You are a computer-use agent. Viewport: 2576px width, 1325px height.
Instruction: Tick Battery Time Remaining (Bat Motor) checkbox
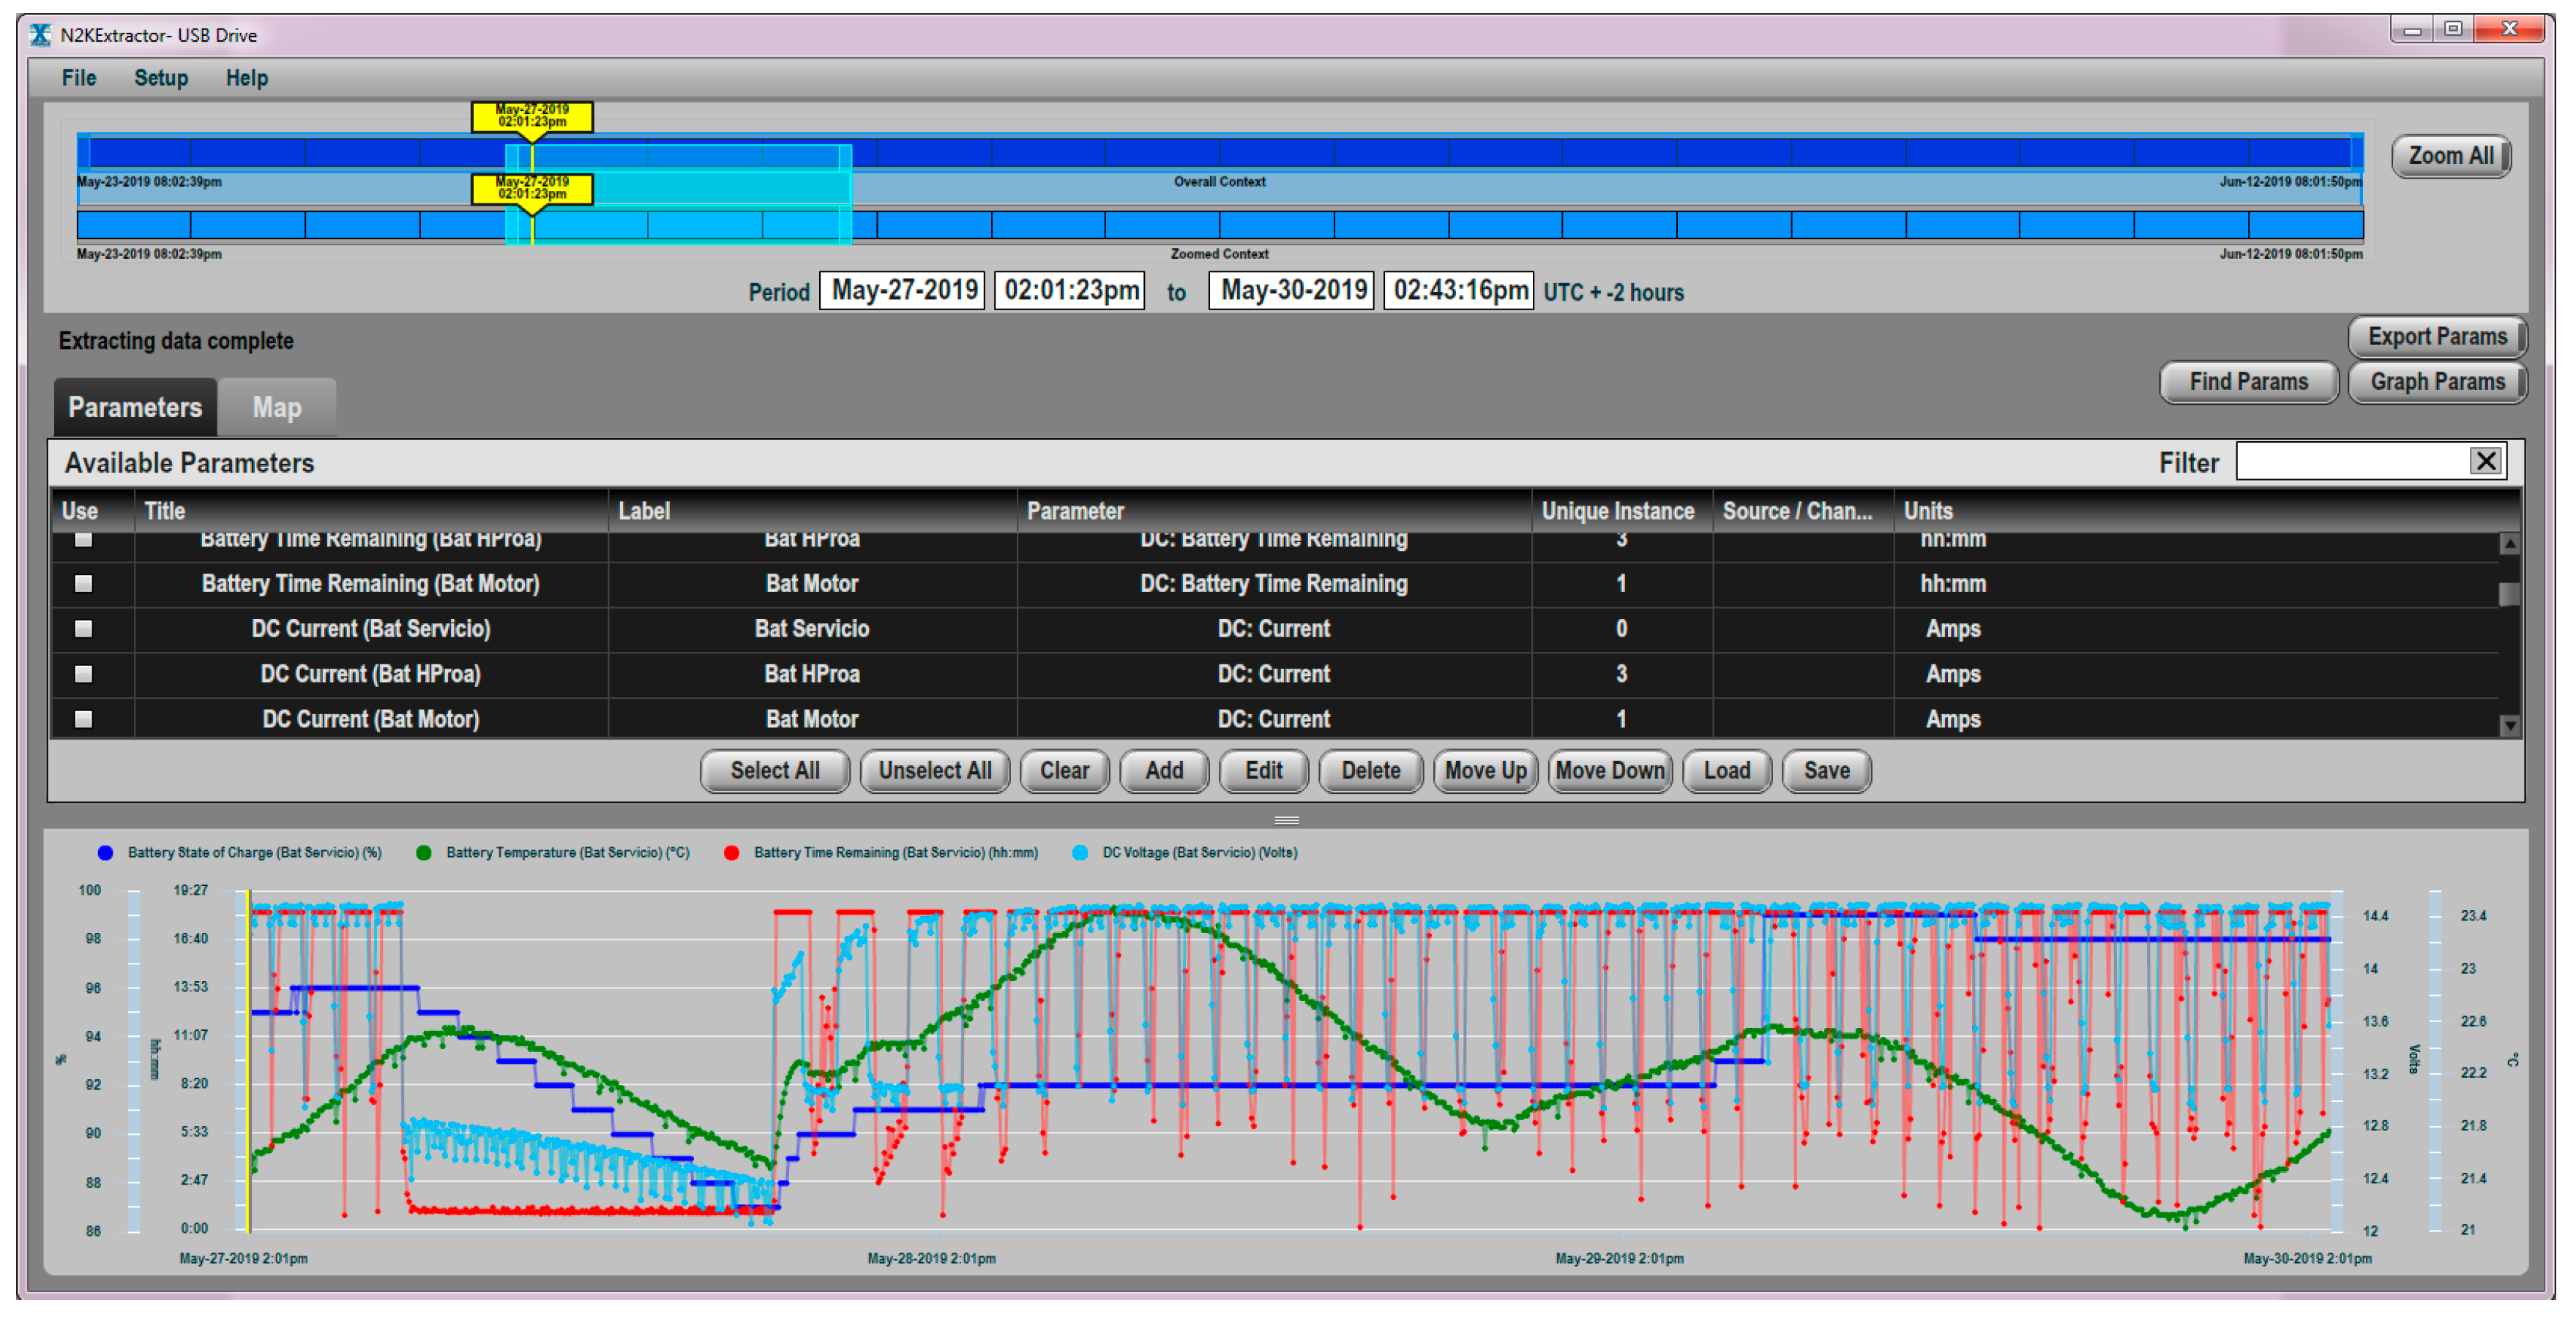pos(84,584)
